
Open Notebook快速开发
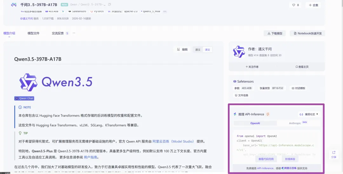(307, 33)
